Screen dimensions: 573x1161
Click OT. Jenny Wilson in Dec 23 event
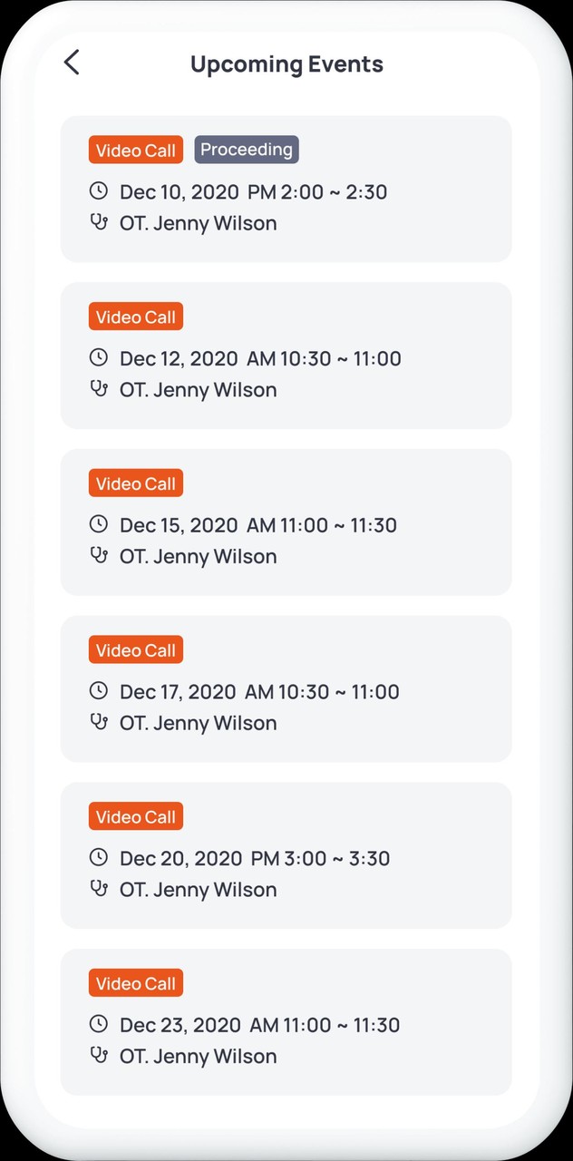(198, 1056)
